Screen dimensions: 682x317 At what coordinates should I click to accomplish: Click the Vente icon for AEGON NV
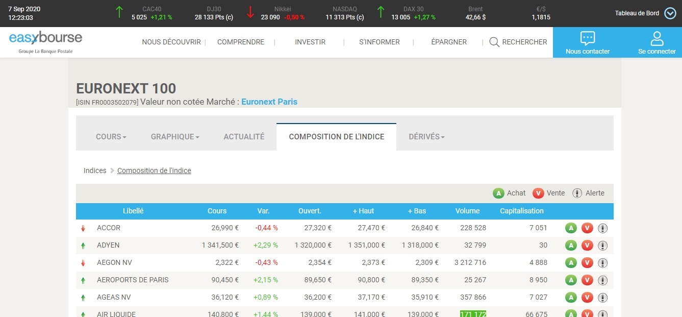pos(587,263)
